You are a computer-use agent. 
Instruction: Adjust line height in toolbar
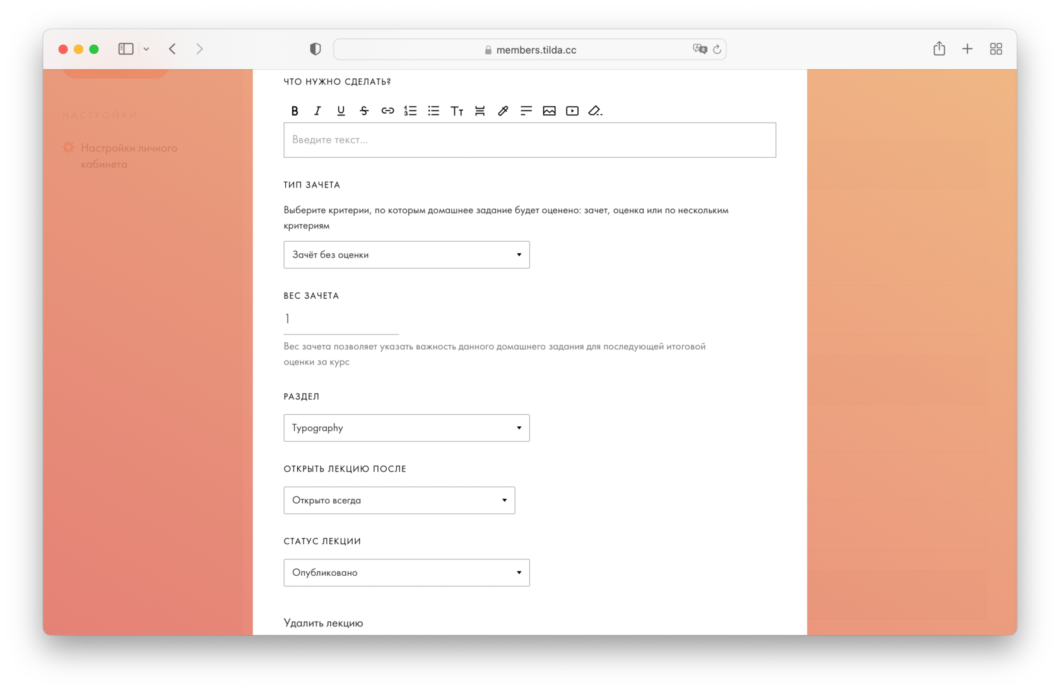point(480,111)
